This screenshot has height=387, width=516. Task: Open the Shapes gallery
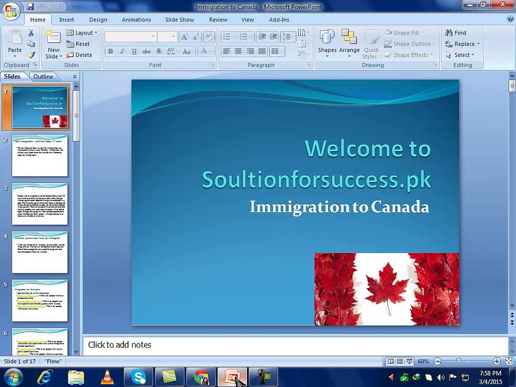327,44
